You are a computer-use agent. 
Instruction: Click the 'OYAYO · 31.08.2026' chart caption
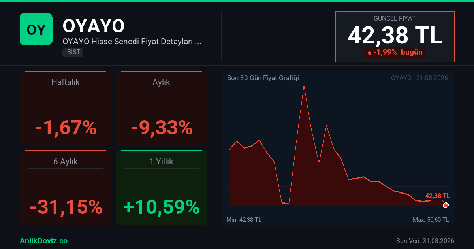click(419, 78)
